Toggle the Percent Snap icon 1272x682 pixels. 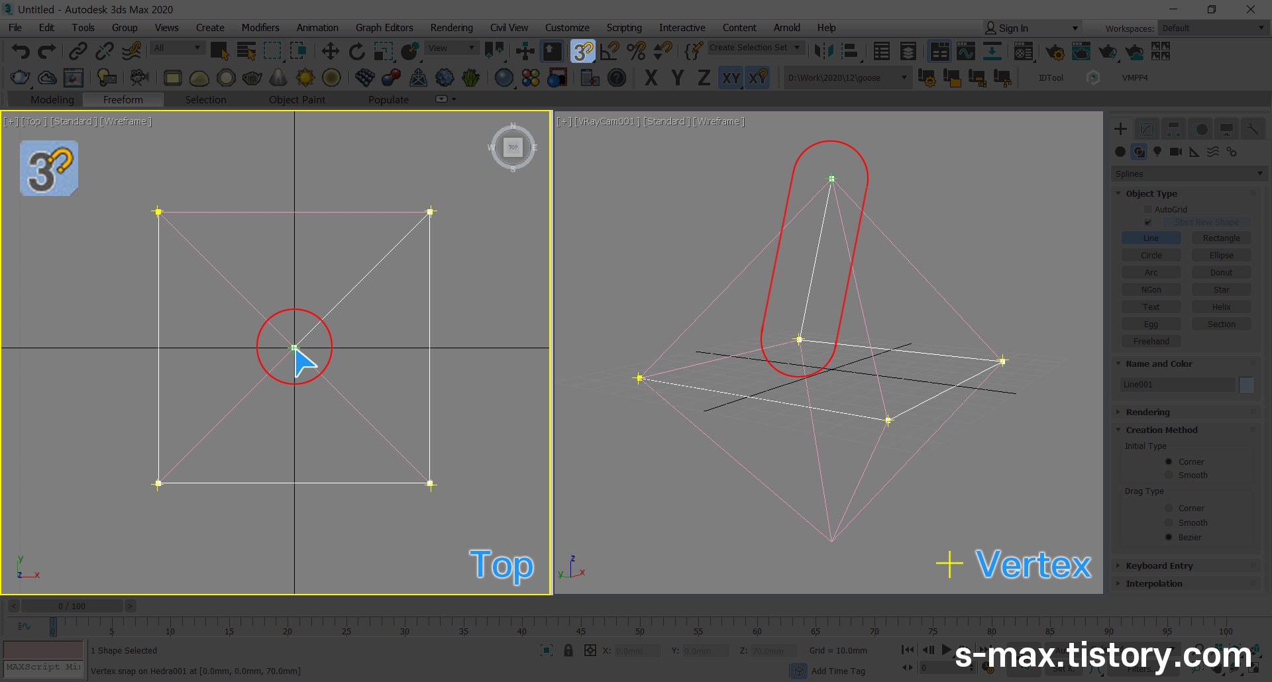(x=636, y=51)
